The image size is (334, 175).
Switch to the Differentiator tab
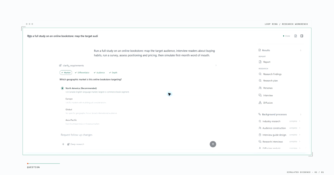click(x=82, y=72)
